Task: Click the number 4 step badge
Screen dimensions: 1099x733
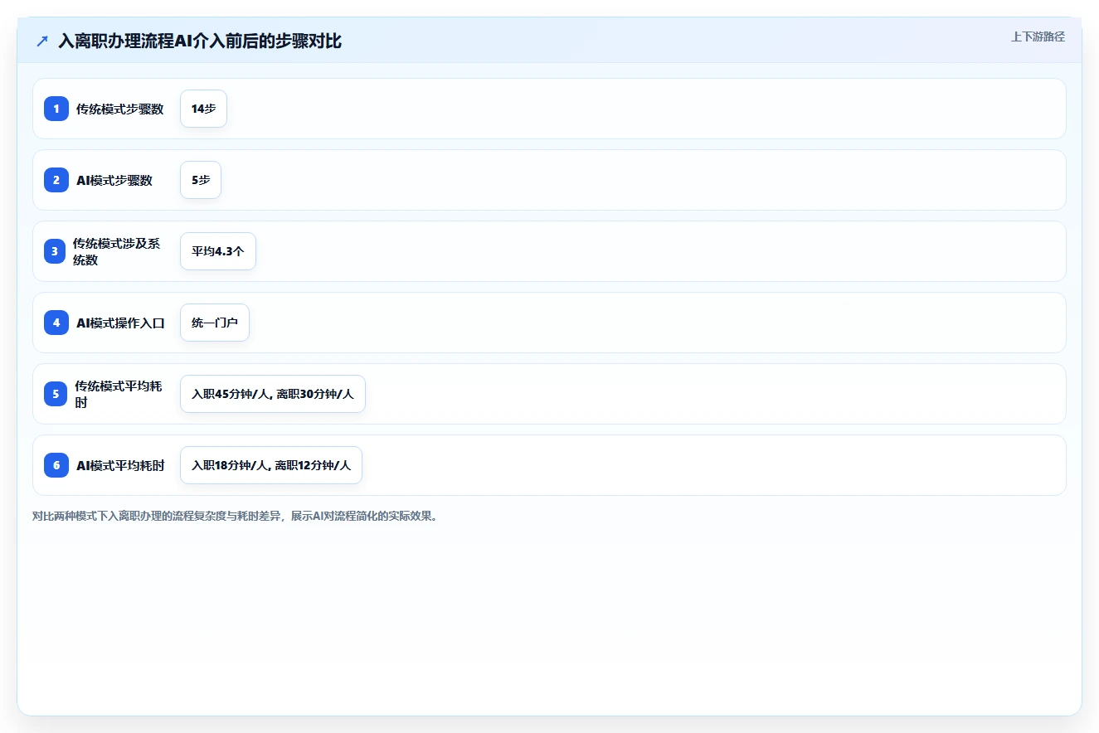Action: (56, 323)
